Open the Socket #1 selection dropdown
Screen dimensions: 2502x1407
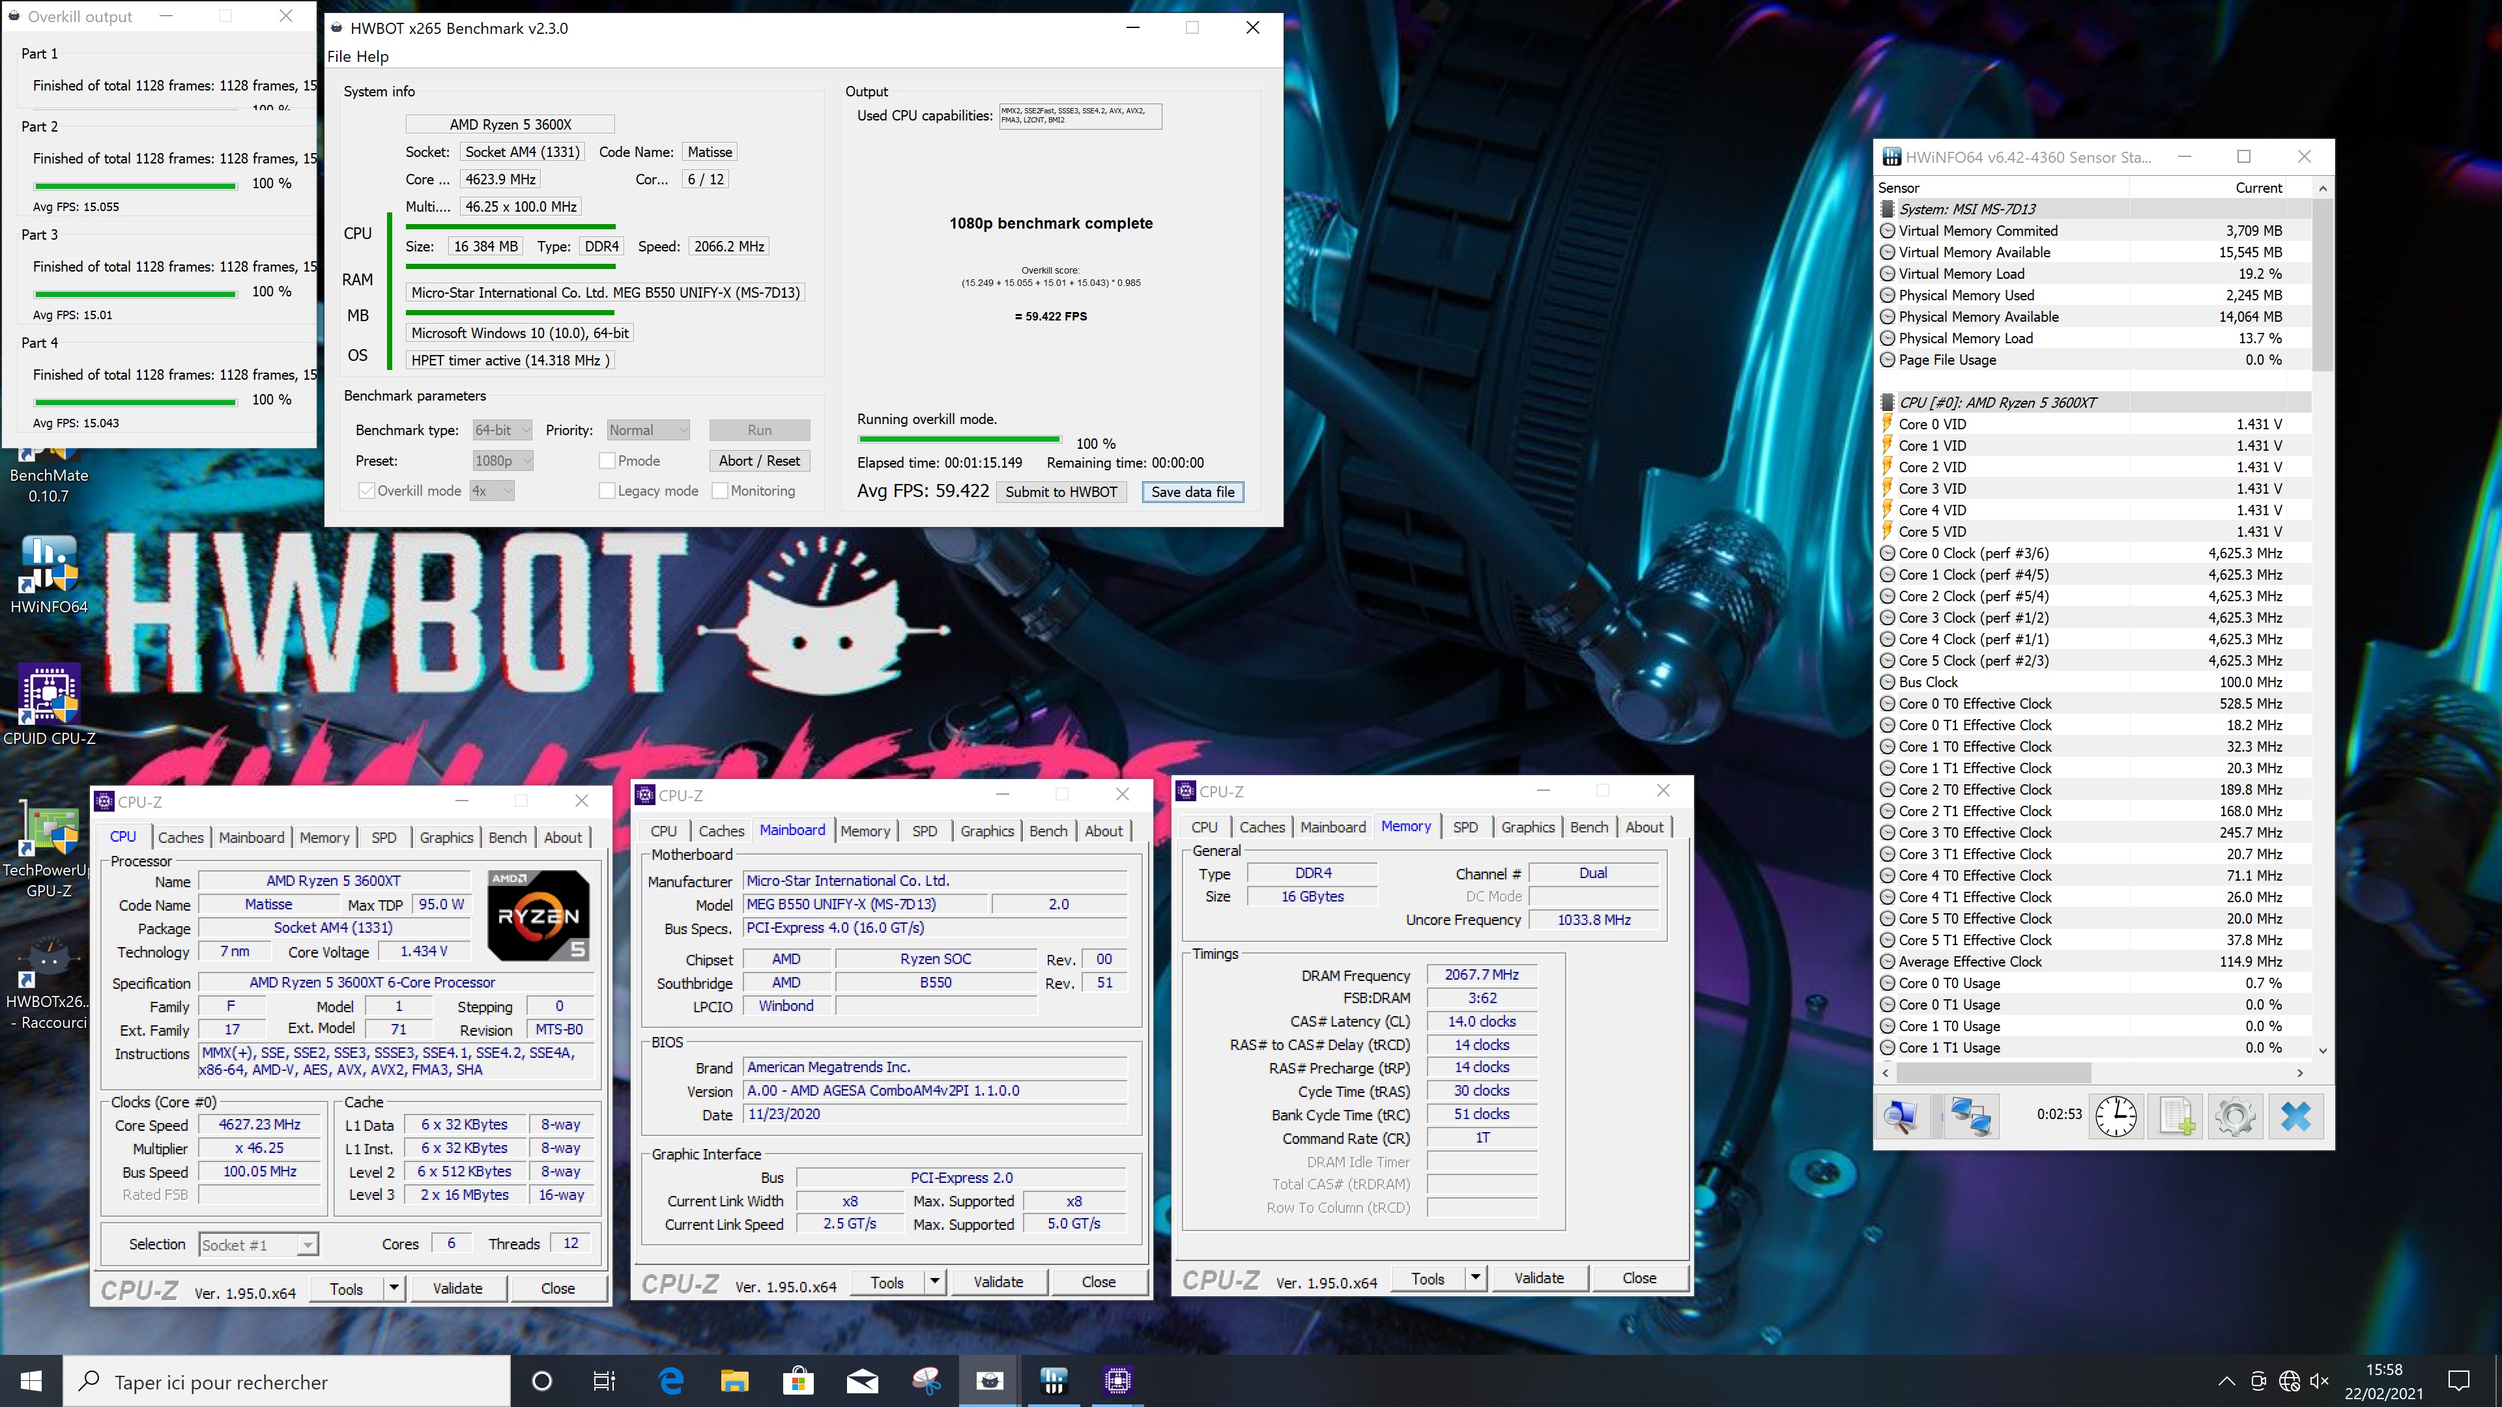pos(259,1245)
